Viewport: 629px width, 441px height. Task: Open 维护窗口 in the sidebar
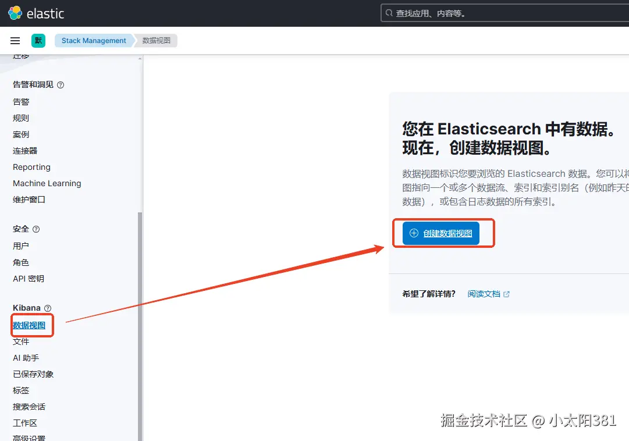coord(29,200)
